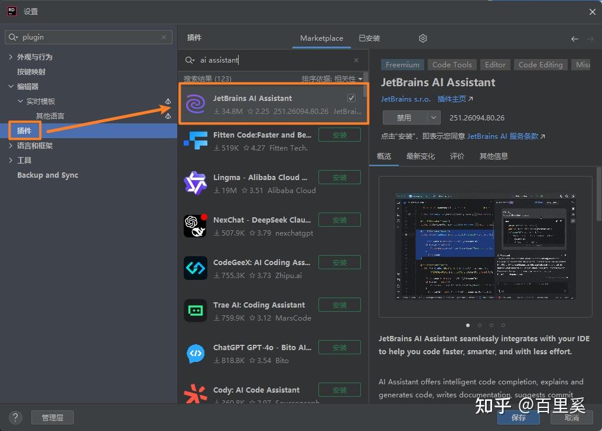Clear the plugin settings search field
This screenshot has width=602, height=431.
164,37
